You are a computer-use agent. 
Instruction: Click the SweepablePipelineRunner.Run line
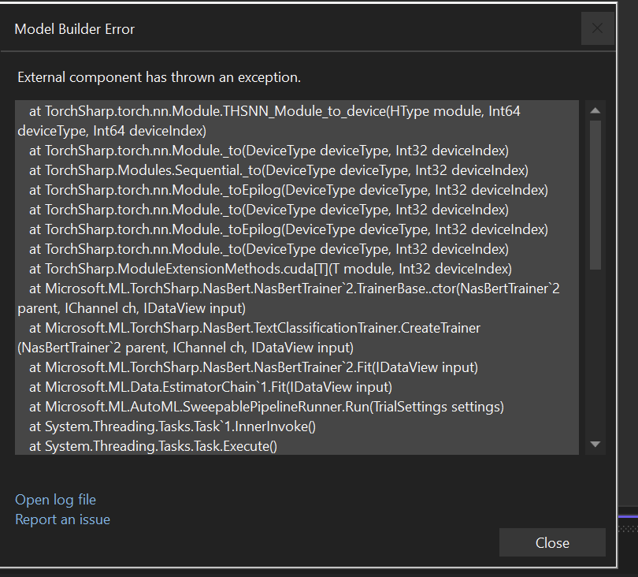click(x=266, y=407)
